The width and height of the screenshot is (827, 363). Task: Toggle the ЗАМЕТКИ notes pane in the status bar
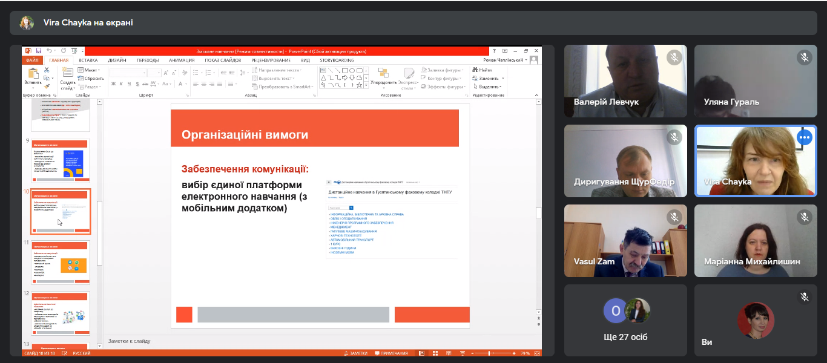click(x=356, y=353)
